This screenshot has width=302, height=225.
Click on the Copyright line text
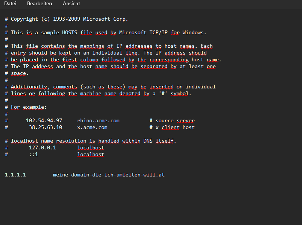66,19
